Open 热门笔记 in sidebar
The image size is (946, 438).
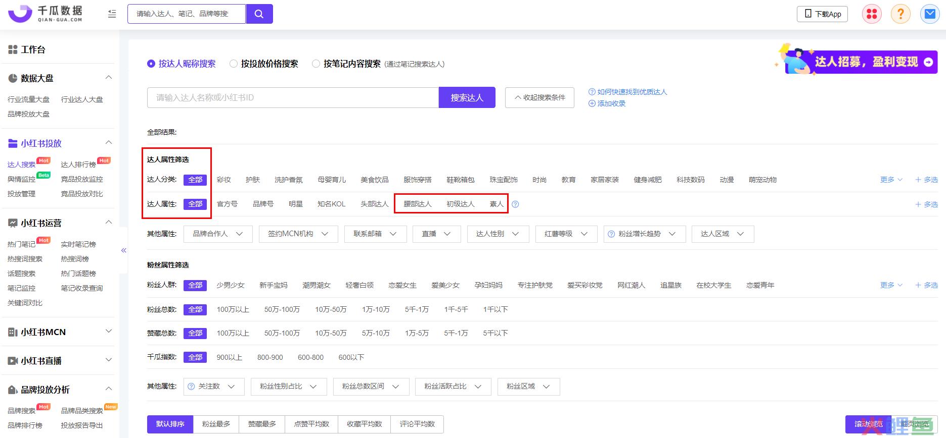(21, 244)
